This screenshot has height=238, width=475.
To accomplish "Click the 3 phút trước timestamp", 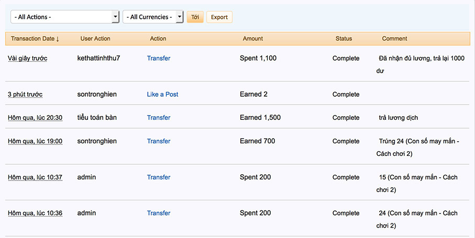I will [25, 95].
